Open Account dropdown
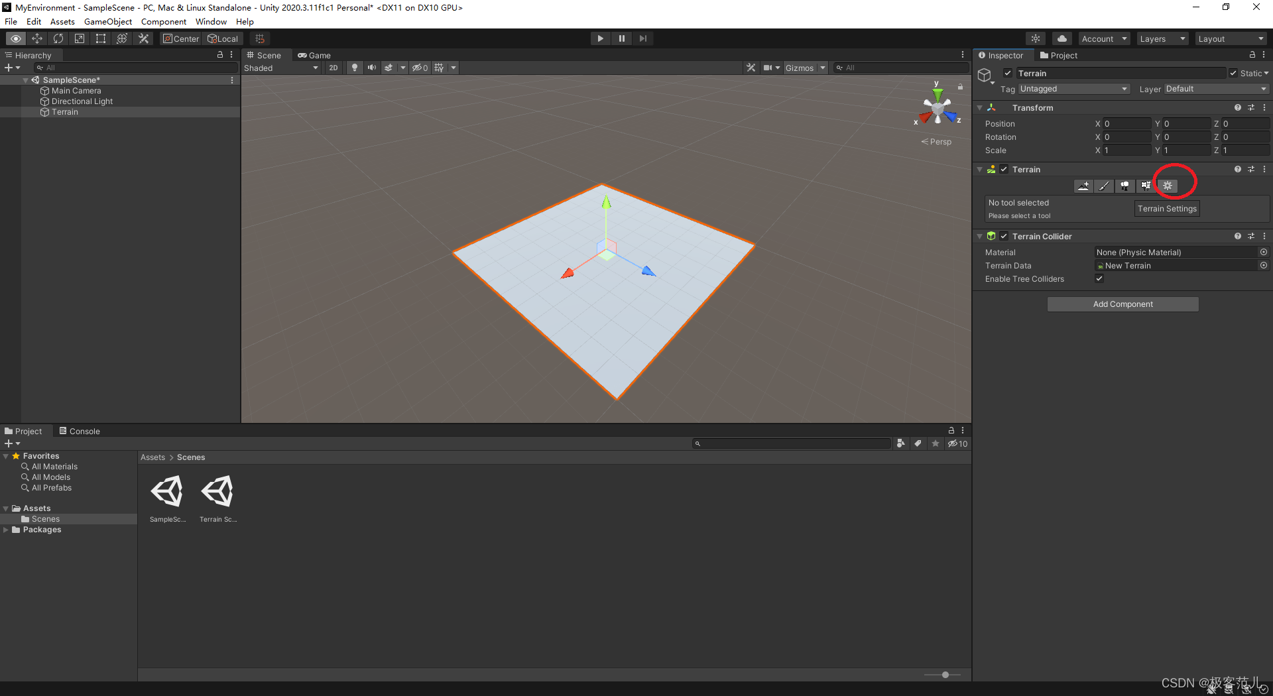This screenshot has height=696, width=1273. pos(1104,38)
